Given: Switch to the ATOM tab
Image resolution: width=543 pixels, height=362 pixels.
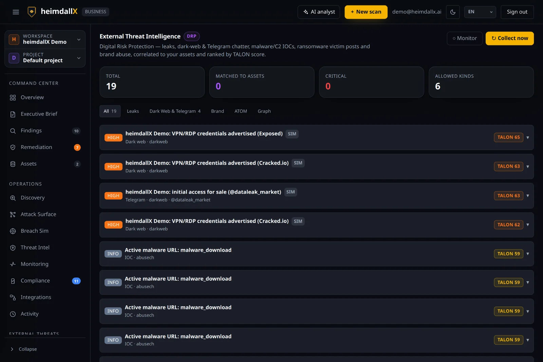Looking at the screenshot, I should [241, 111].
